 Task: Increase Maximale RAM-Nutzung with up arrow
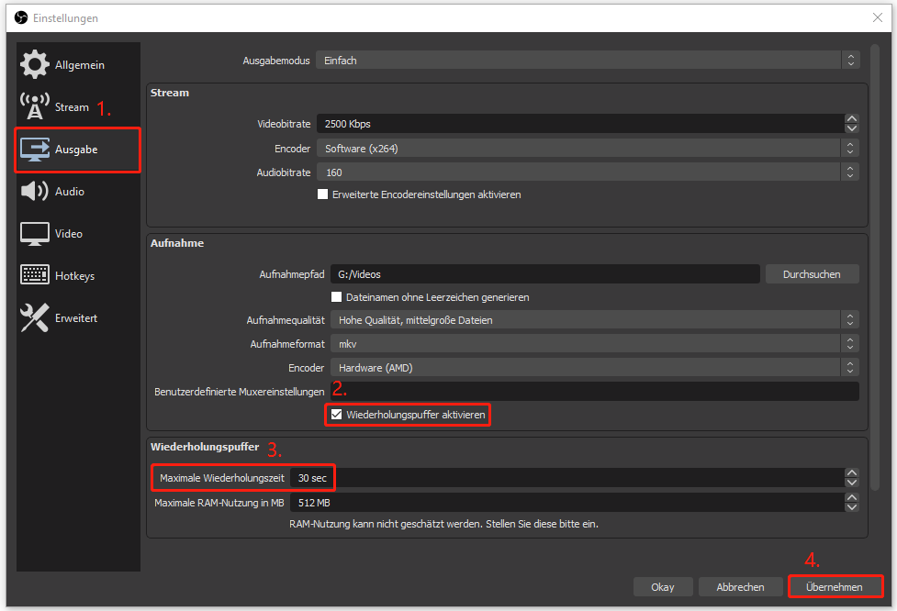pos(852,498)
